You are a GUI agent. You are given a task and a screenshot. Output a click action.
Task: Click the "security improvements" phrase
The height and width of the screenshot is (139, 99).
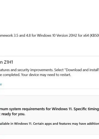pyautogui.click(x=35, y=70)
